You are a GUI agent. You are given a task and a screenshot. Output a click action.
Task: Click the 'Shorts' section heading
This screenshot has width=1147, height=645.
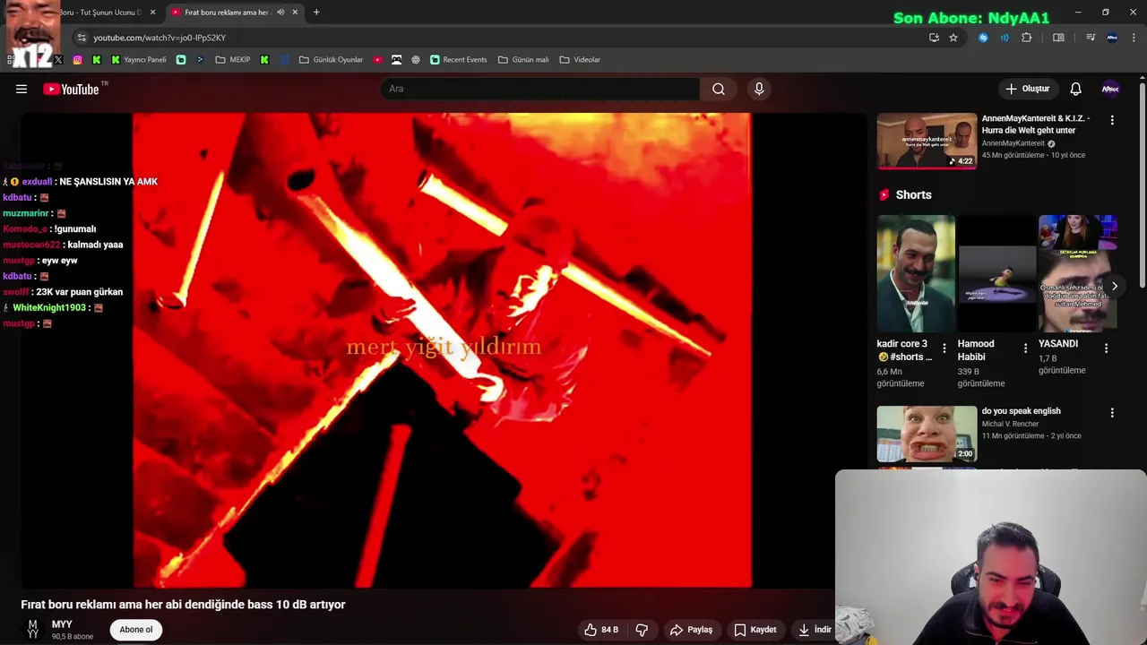pos(913,194)
